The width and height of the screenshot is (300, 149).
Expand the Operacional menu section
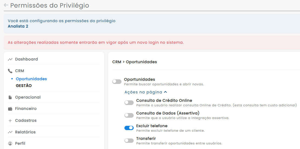[28, 97]
